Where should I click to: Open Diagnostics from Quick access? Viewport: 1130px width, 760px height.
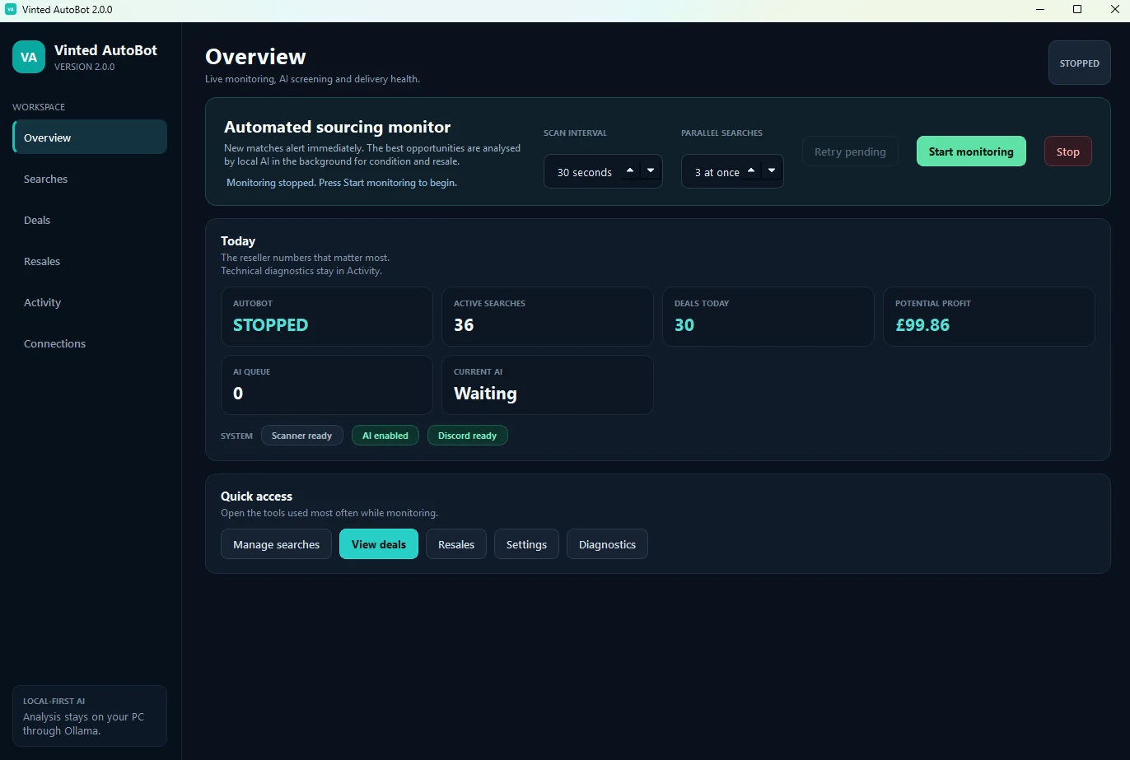[607, 544]
